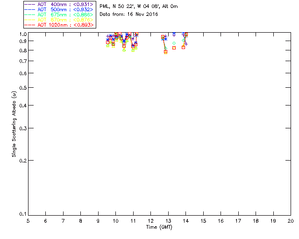299x239 pixels.
Task: Click the 0.8 y-axis tick label
Action: tap(23, 50)
